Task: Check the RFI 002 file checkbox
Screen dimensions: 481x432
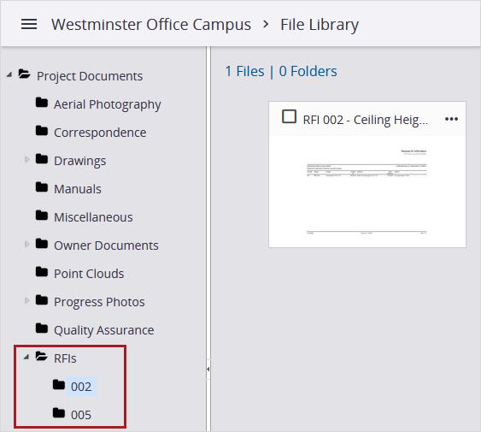Action: (289, 116)
